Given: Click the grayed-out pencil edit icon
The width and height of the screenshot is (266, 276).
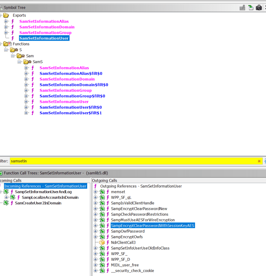Looking at the screenshot, I should pos(243,8).
